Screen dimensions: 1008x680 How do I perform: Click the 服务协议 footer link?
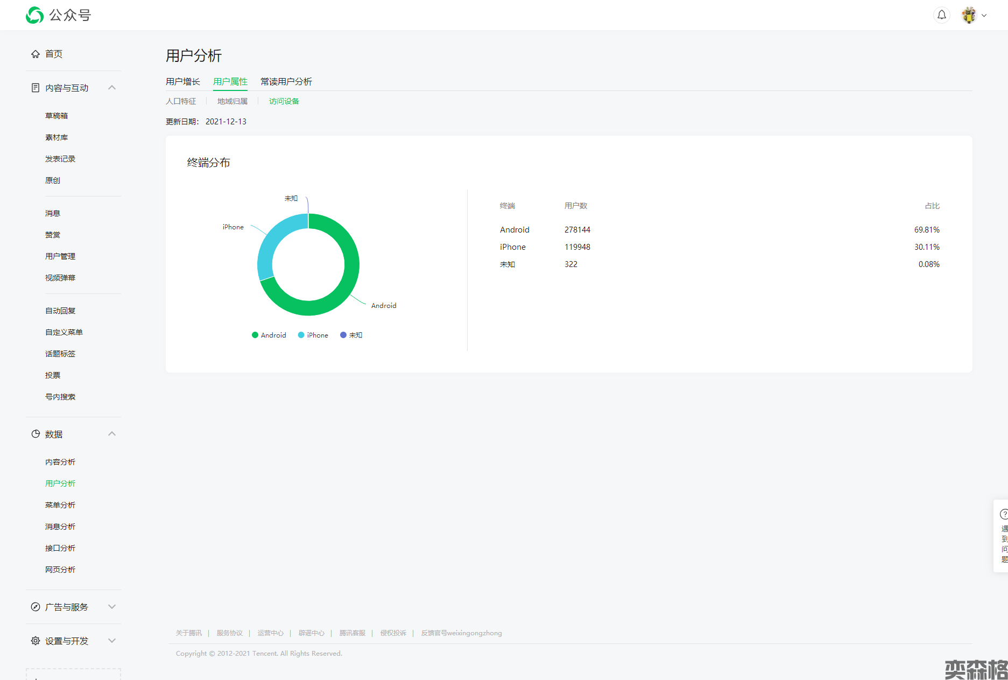[x=230, y=633]
